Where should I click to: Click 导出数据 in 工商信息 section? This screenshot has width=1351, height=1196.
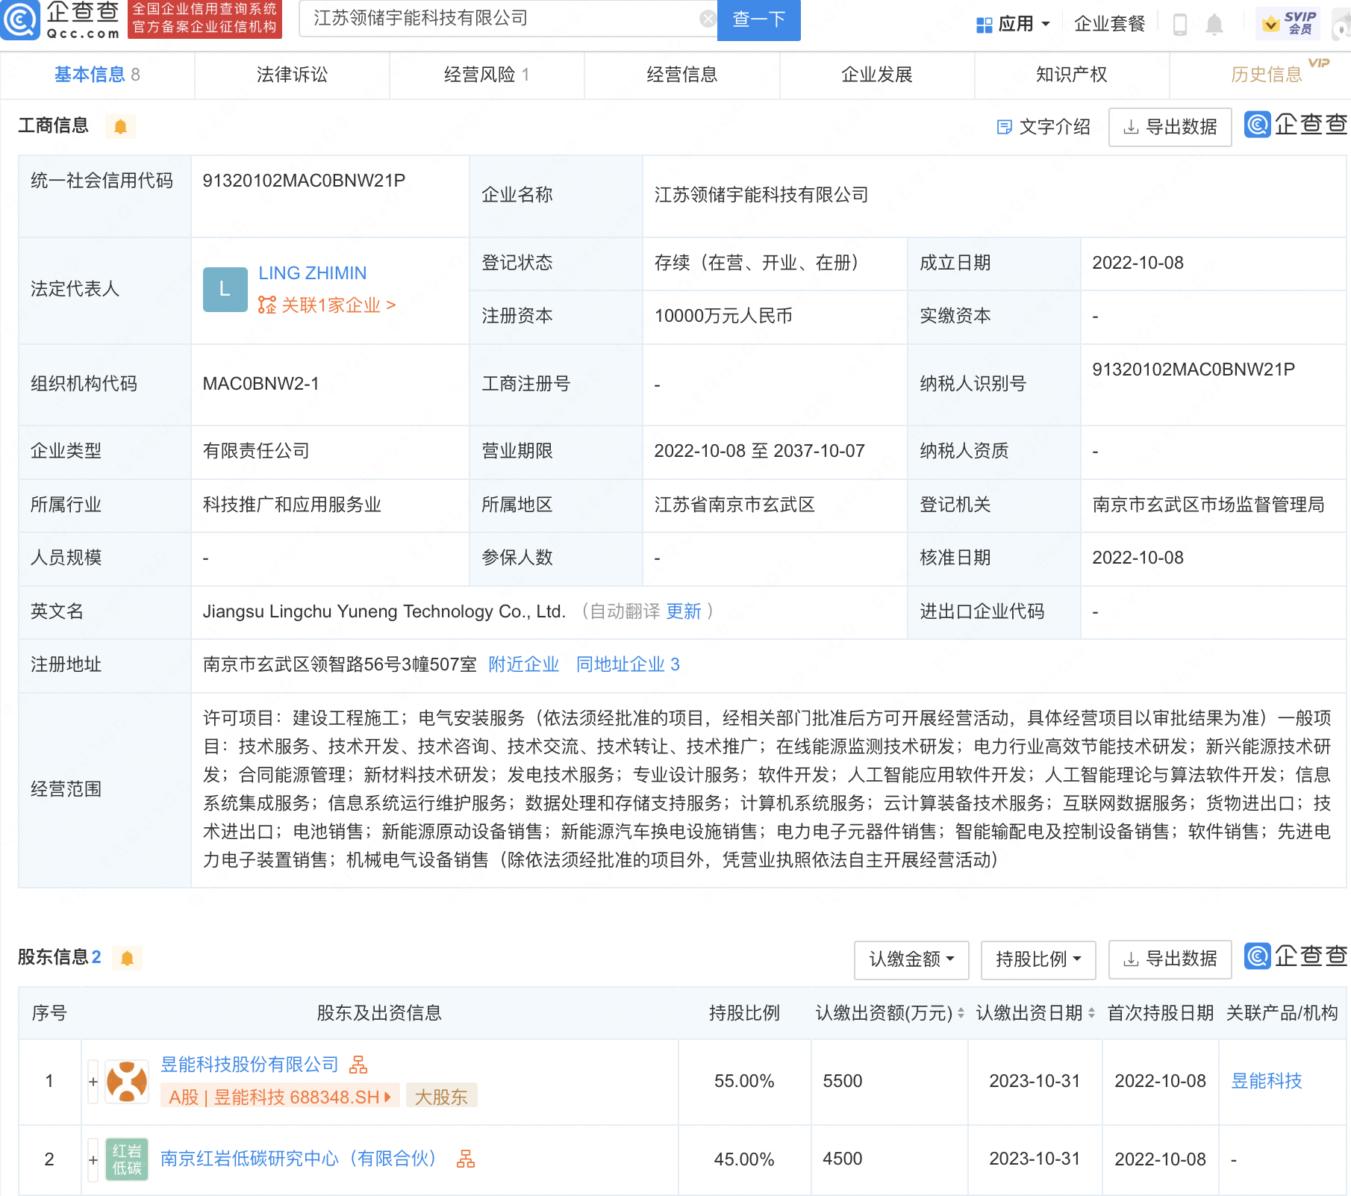1170,127
